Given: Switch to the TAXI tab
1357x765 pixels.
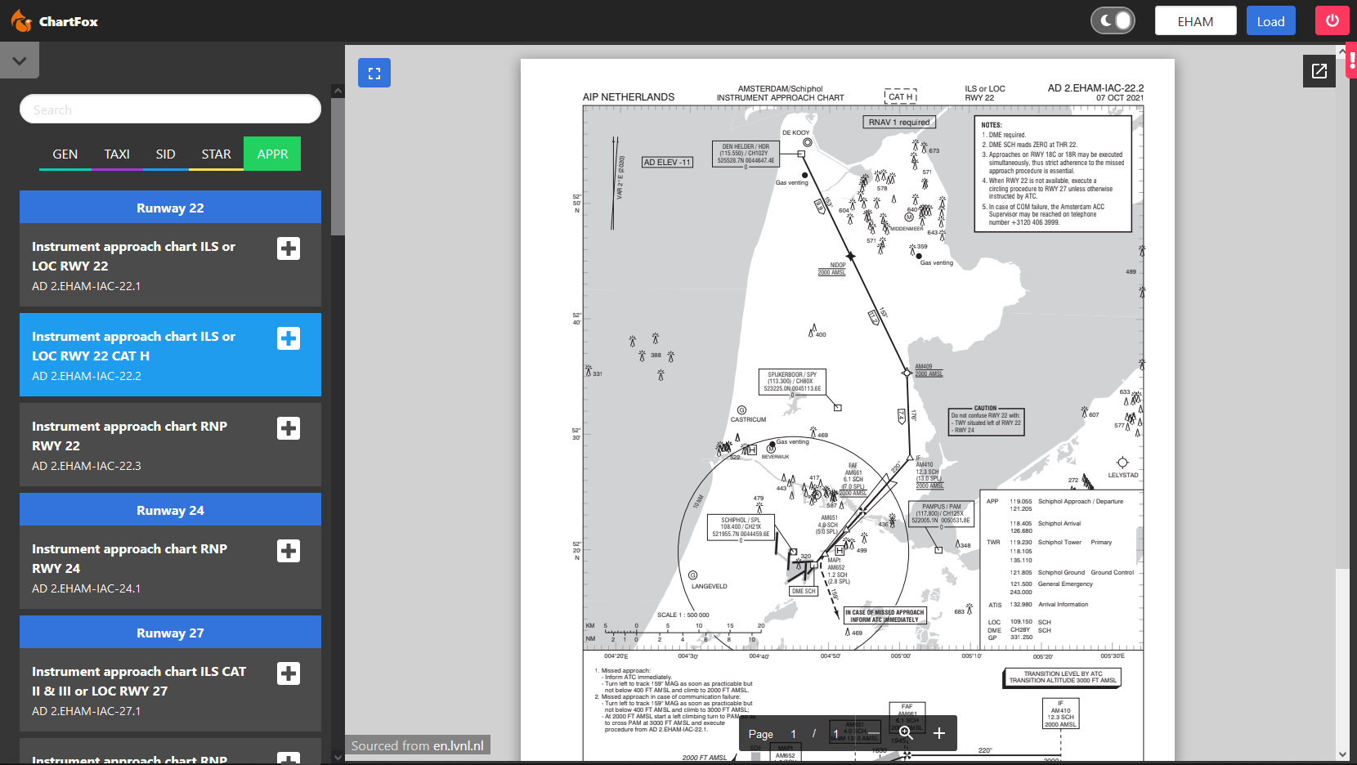Looking at the screenshot, I should click(x=117, y=154).
